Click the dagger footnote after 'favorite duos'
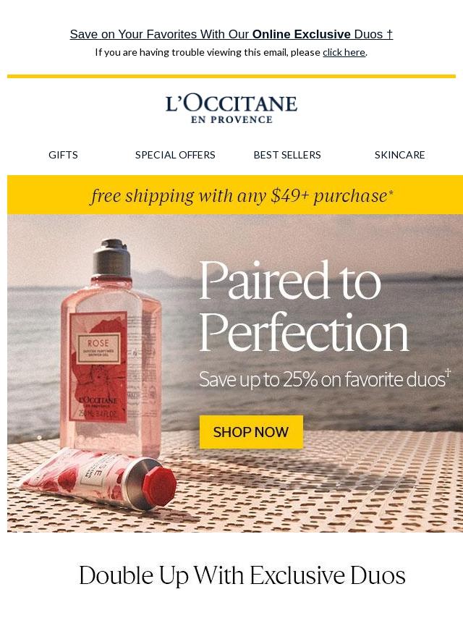This screenshot has width=463, height=618. 448,372
